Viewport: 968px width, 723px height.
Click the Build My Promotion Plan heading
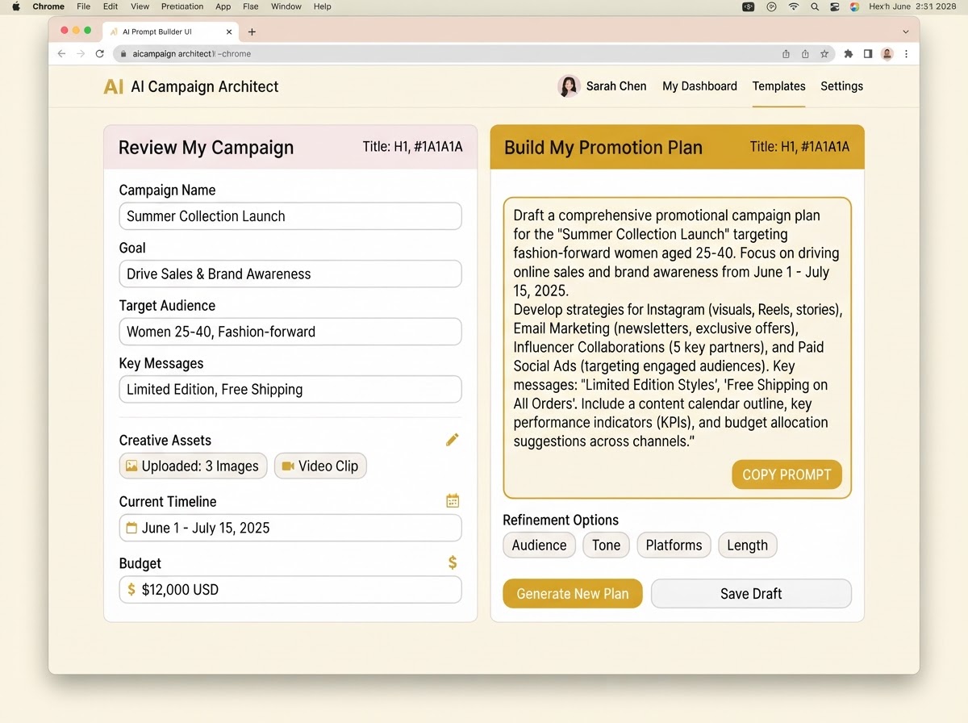tap(603, 148)
